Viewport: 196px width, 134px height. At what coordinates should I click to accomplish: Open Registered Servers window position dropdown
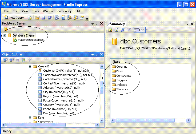93,24
